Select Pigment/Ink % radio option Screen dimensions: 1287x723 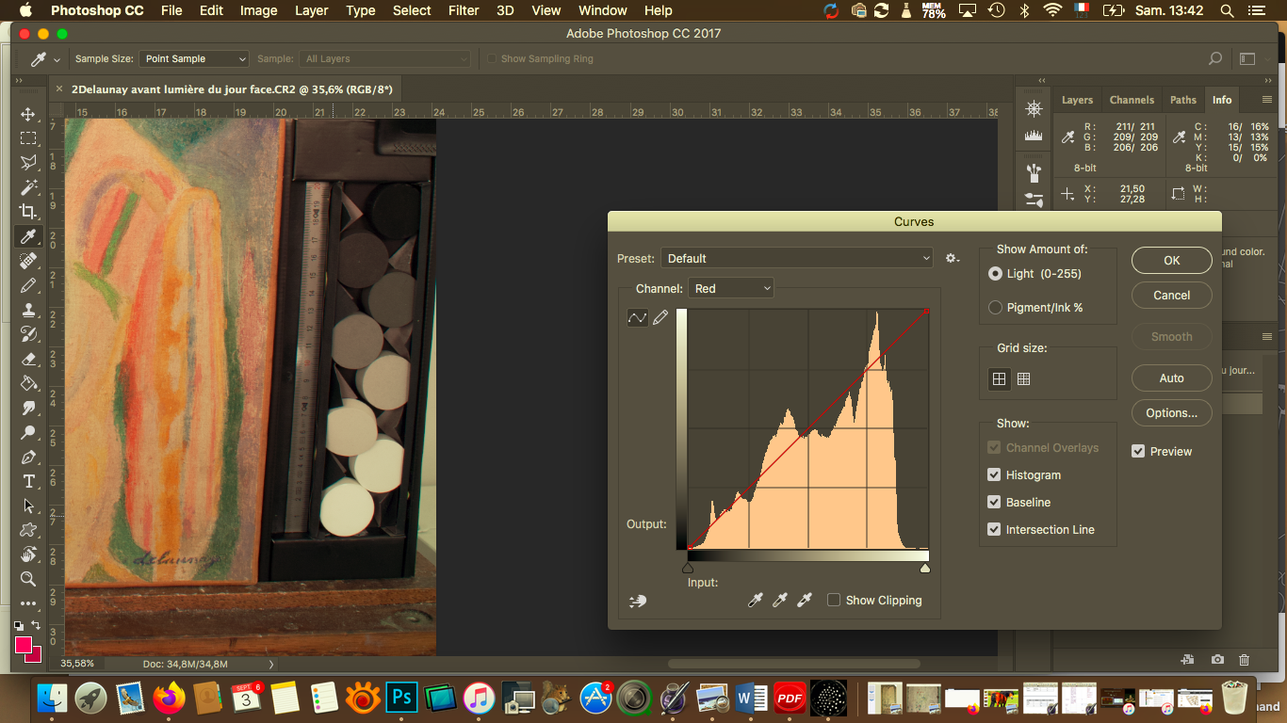(x=995, y=308)
